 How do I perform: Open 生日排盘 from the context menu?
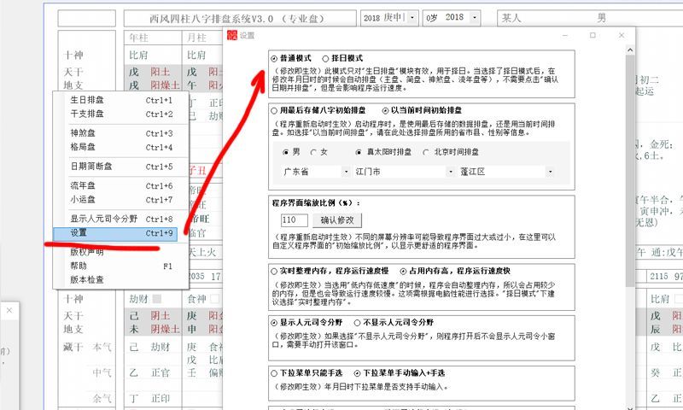pos(121,100)
